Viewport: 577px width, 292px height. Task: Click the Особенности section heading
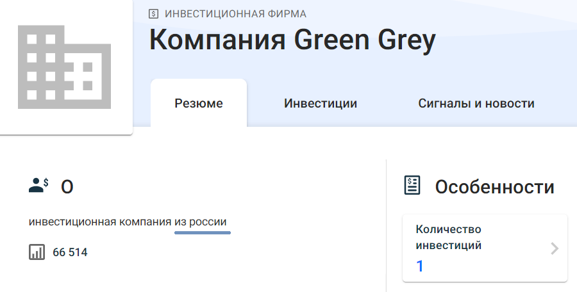(494, 187)
